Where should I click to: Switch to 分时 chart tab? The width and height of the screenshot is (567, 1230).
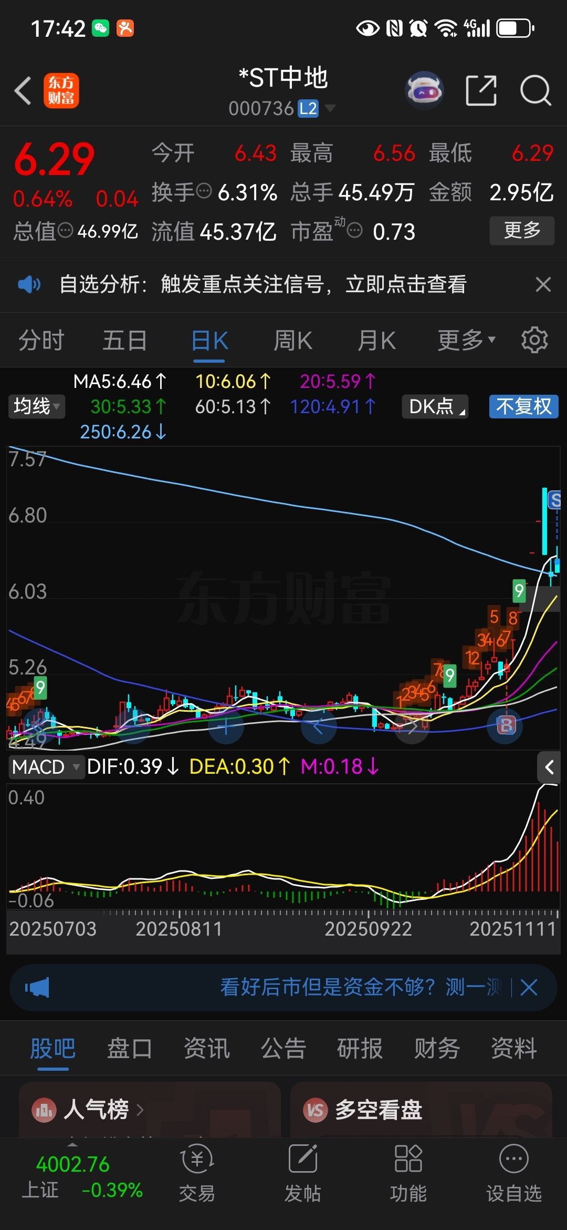click(x=41, y=340)
